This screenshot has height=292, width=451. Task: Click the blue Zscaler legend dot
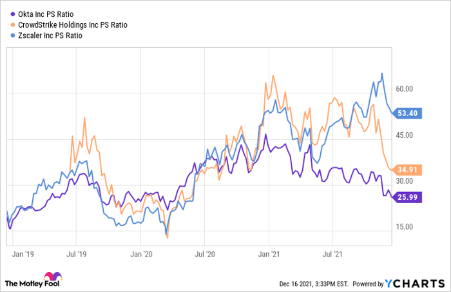click(x=15, y=35)
